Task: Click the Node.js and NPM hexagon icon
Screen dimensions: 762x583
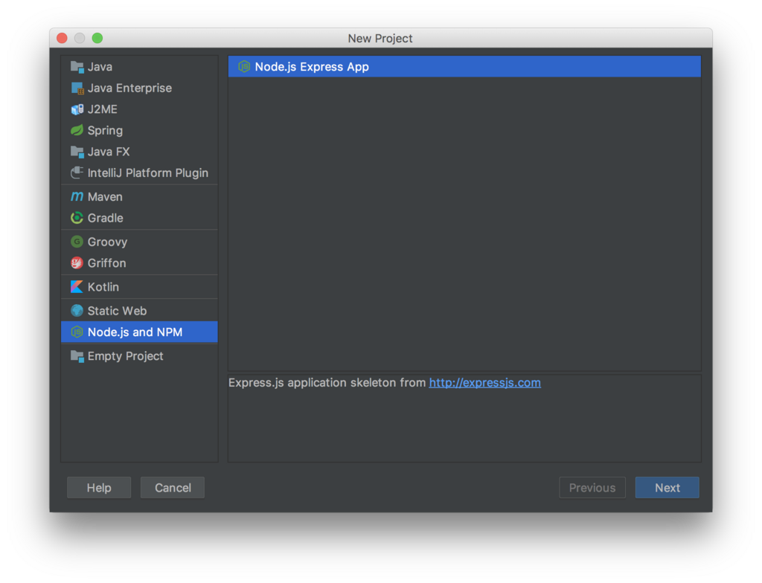Action: click(77, 332)
